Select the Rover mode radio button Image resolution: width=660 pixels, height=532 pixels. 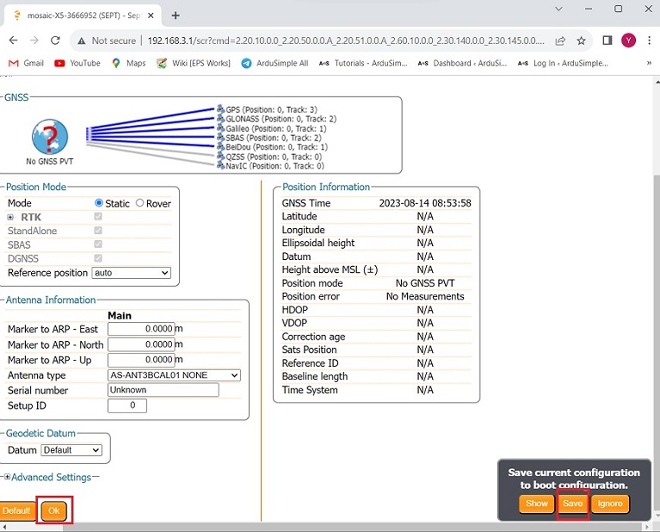[x=140, y=203]
